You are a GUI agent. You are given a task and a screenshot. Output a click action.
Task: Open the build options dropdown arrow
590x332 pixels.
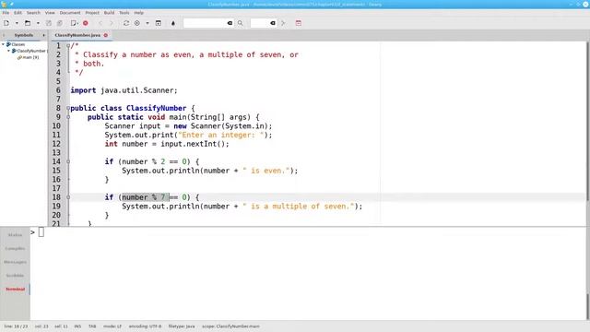tap(147, 23)
